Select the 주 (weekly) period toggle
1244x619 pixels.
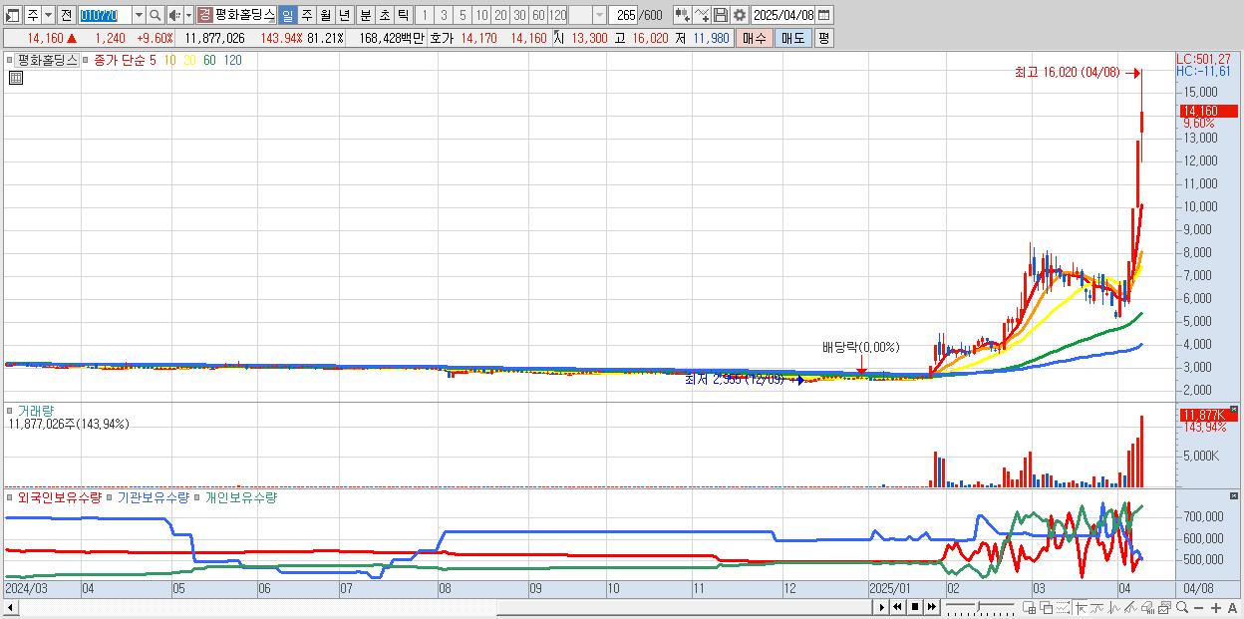pyautogui.click(x=306, y=15)
